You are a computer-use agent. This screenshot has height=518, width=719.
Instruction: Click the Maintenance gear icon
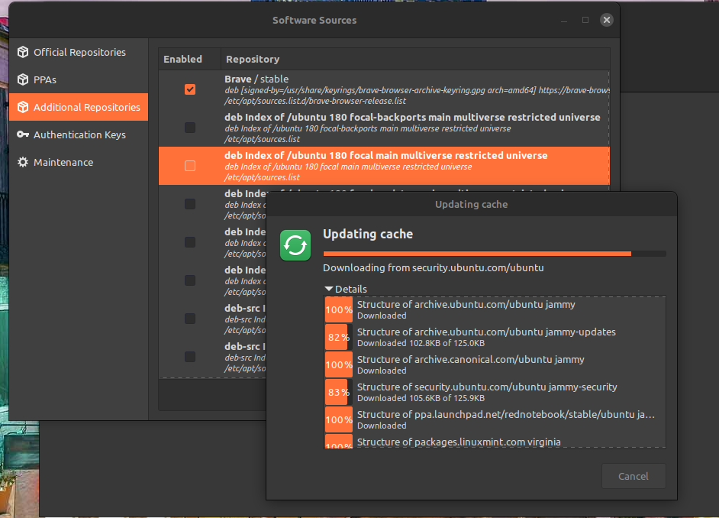23,162
